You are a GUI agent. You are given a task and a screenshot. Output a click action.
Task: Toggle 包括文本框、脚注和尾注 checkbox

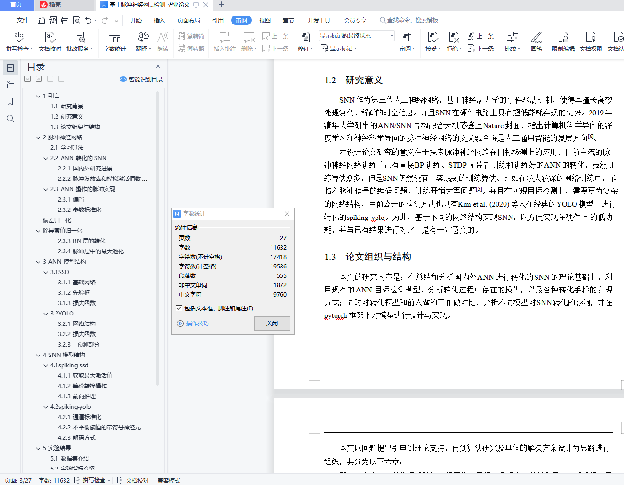(179, 308)
